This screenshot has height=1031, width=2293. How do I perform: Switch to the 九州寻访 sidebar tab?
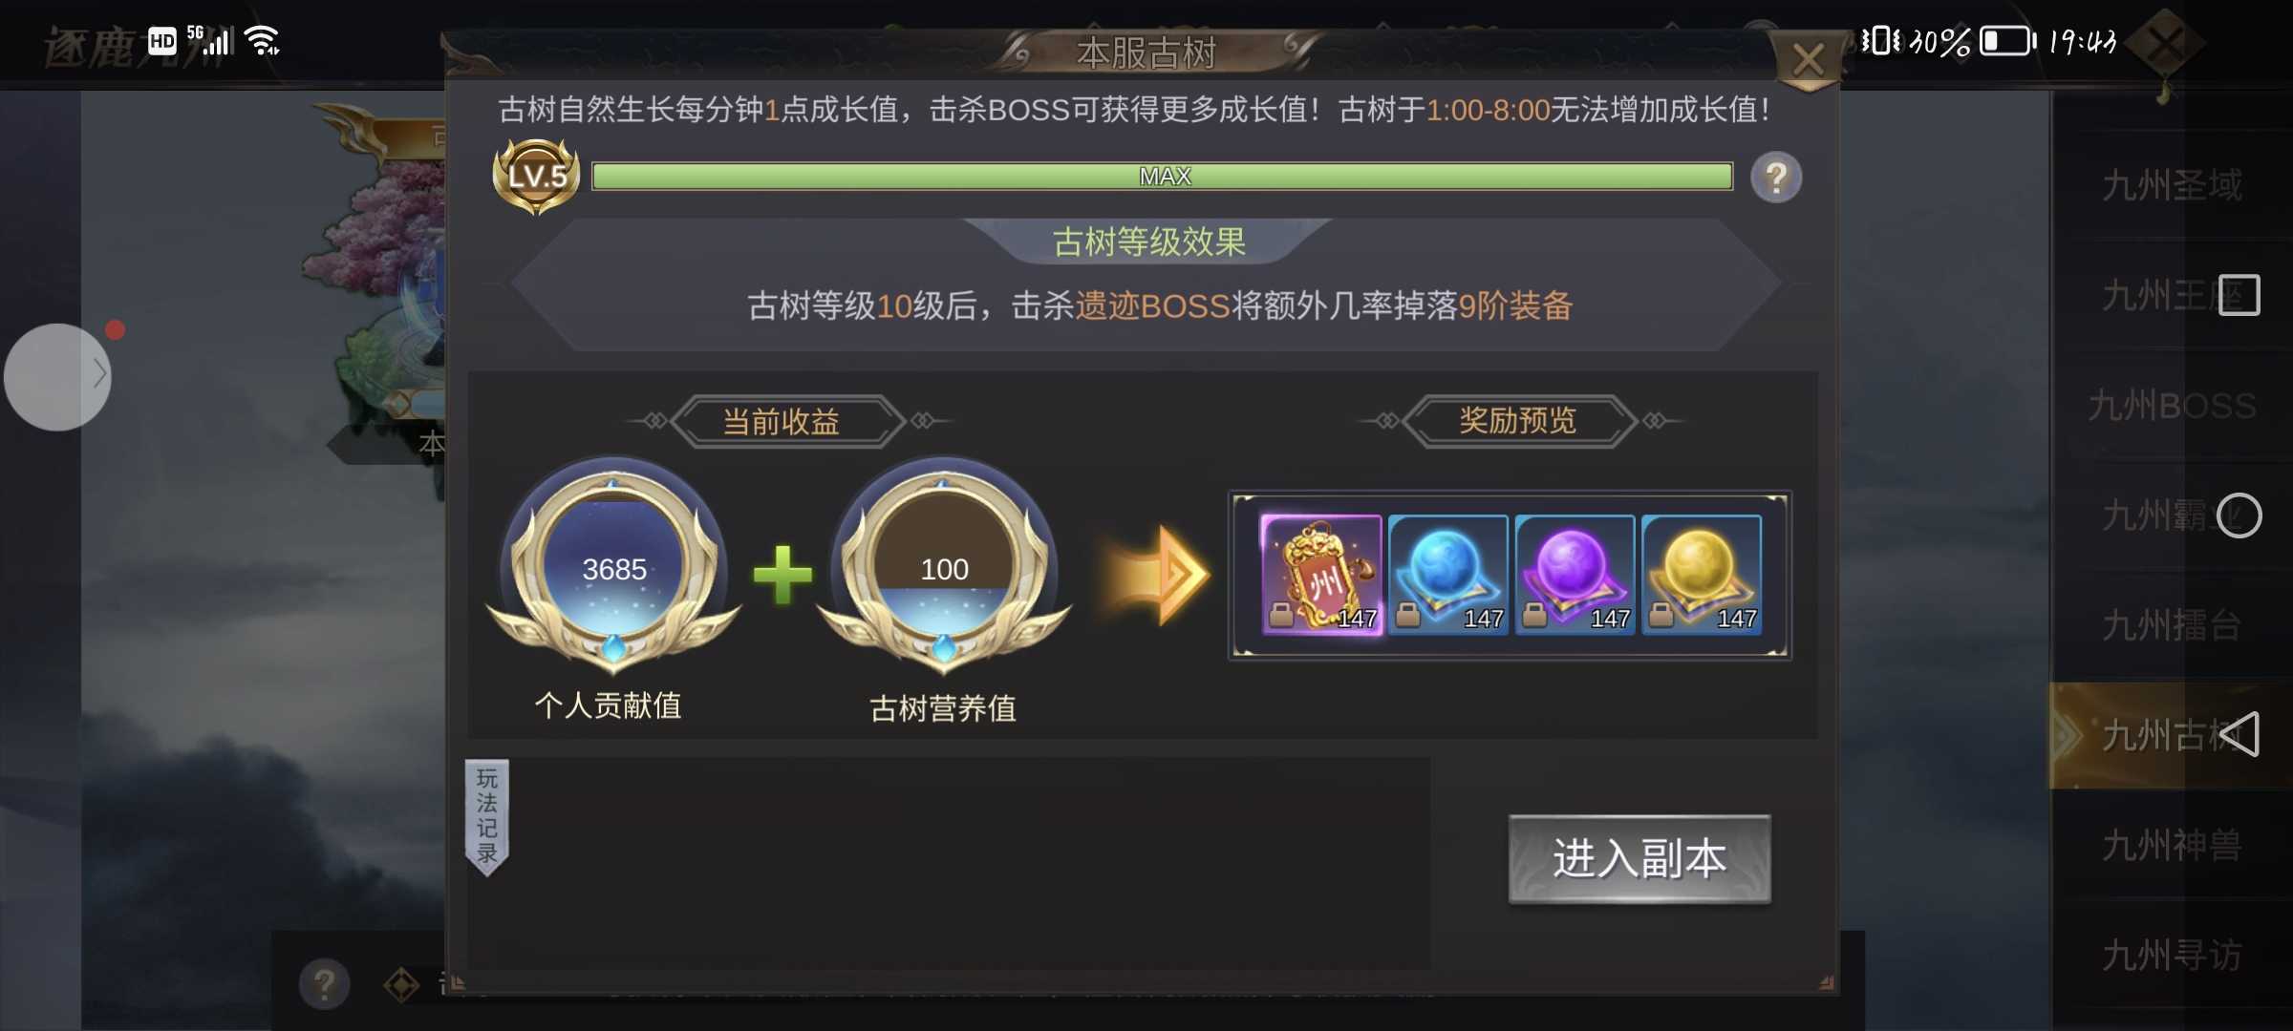point(2171,956)
